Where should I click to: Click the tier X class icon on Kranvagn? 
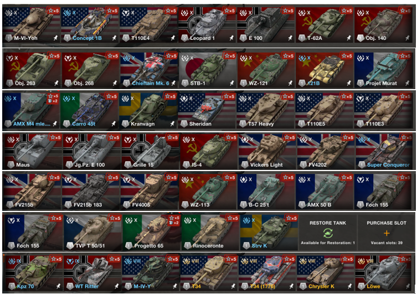click(x=128, y=99)
